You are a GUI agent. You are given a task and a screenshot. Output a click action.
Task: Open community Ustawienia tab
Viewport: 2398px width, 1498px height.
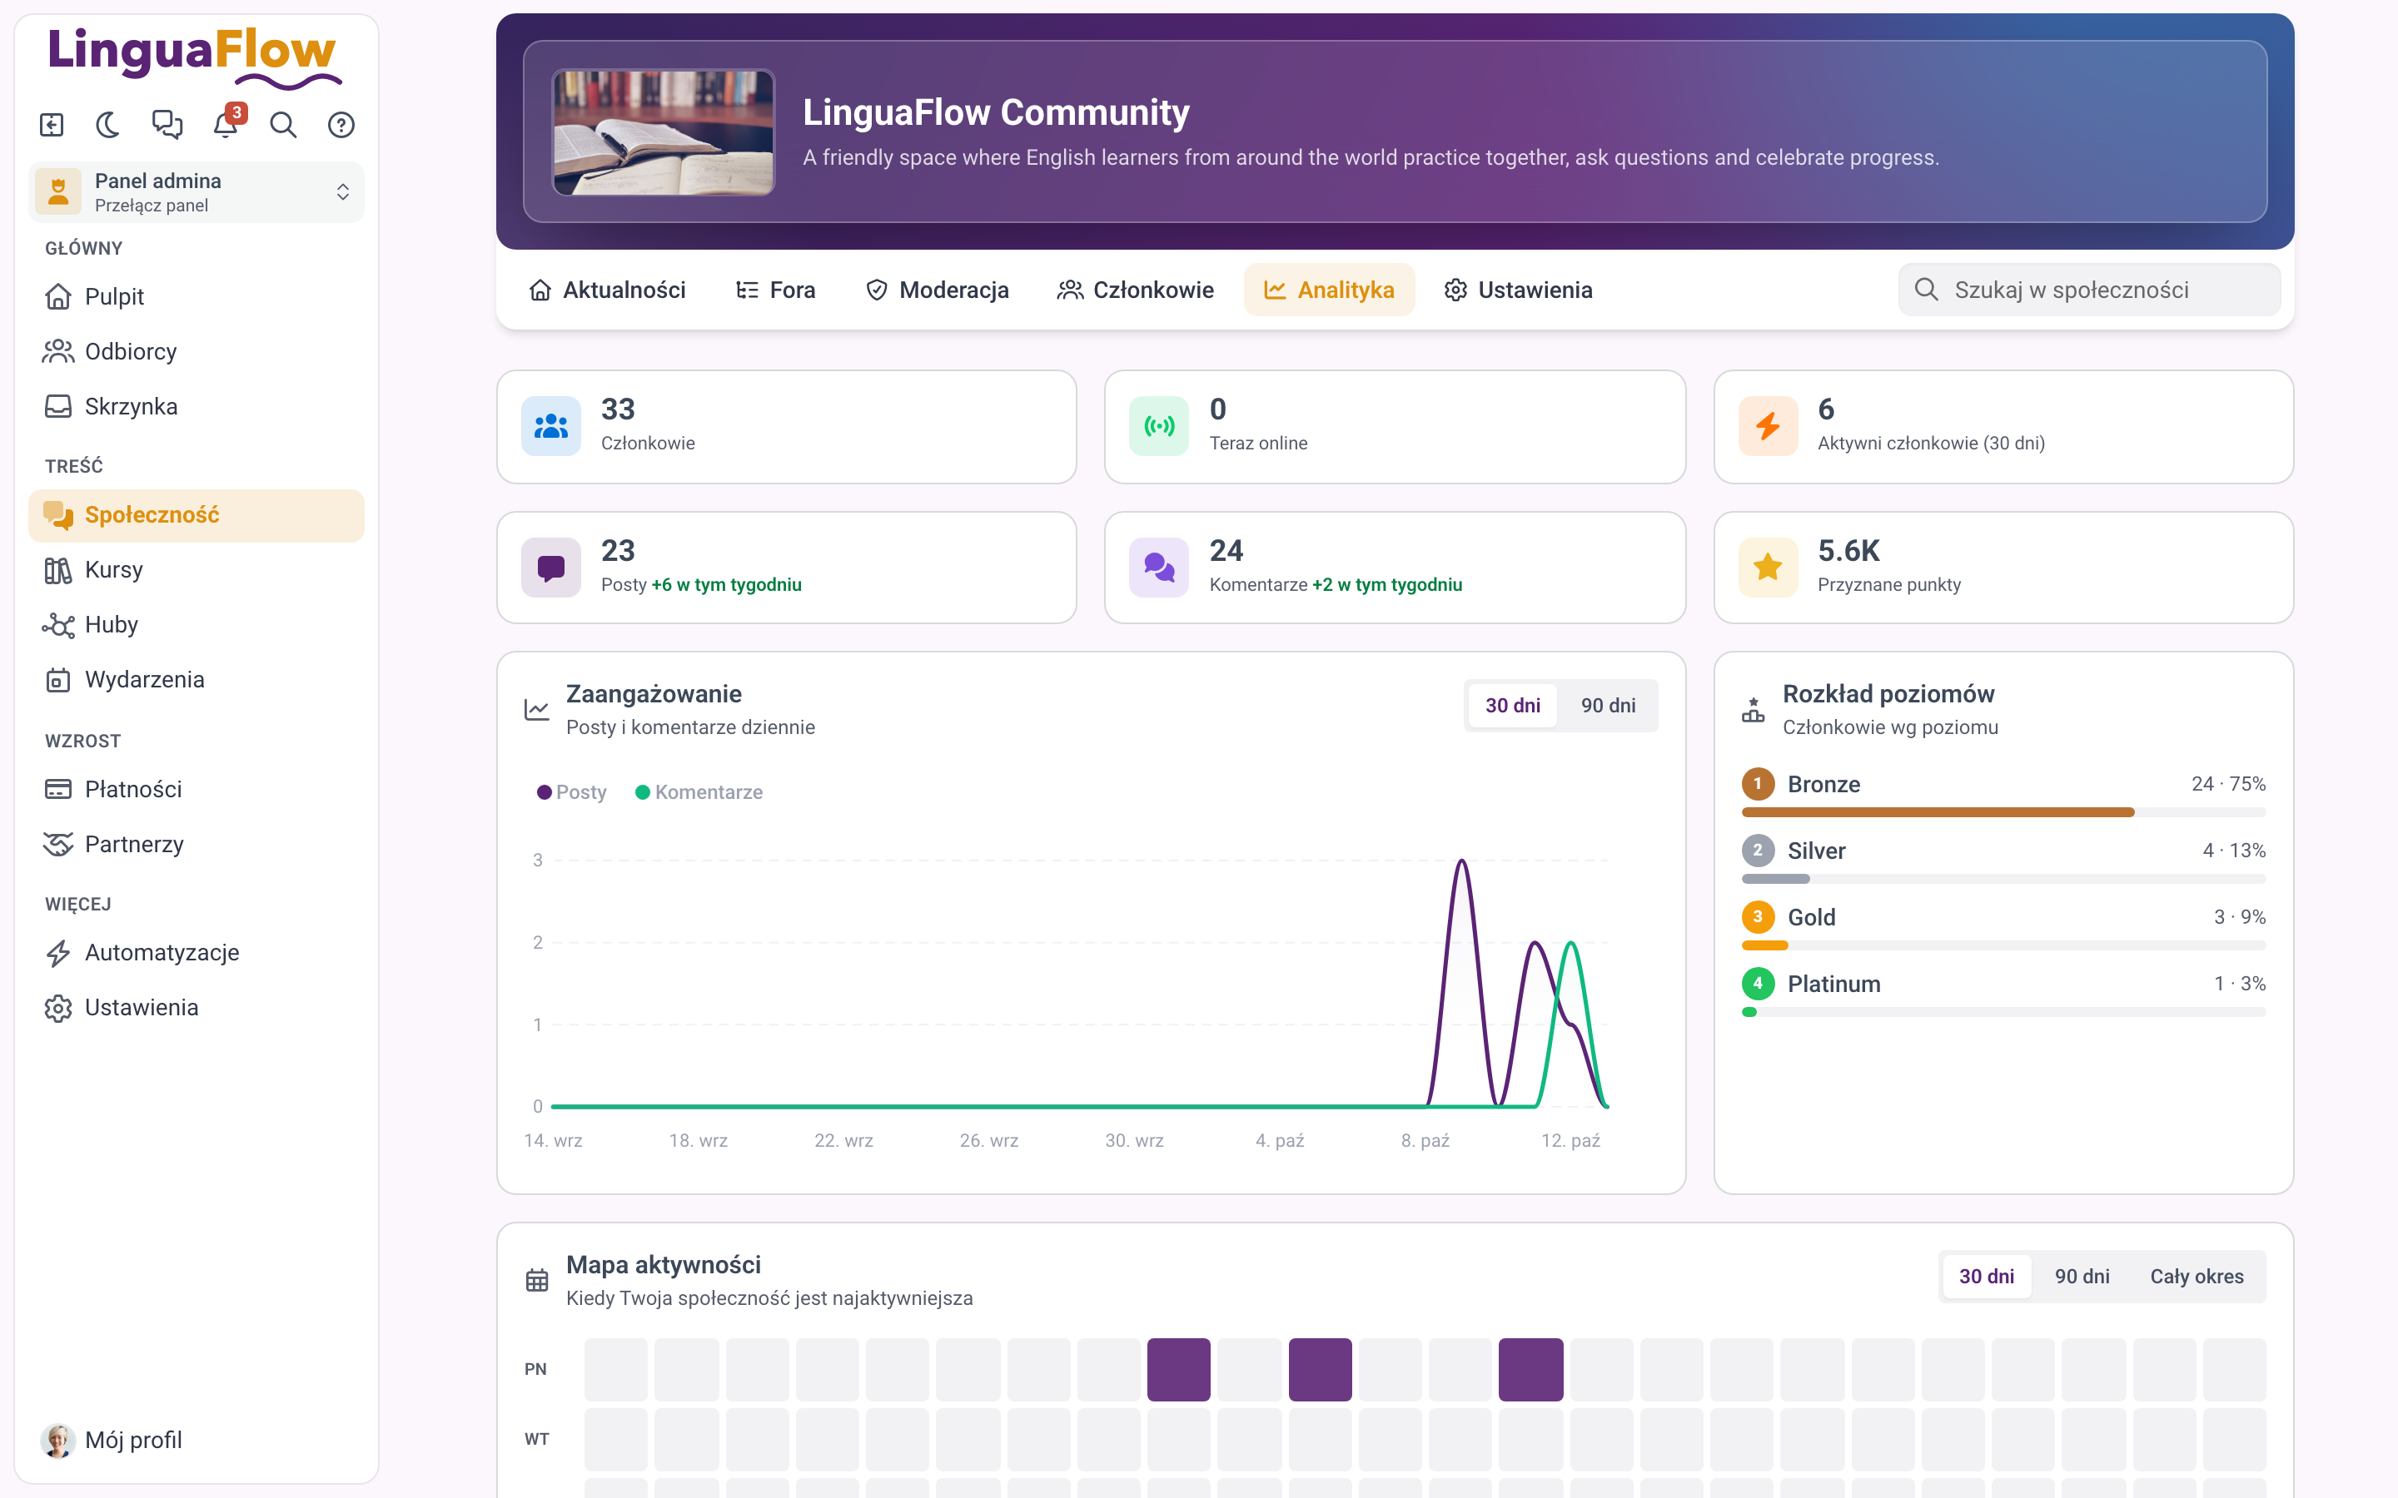(x=1518, y=290)
